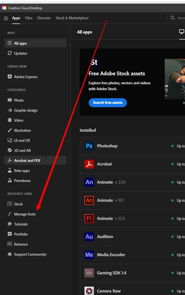Open the Discover tab
This screenshot has height=295, width=185.
click(44, 18)
